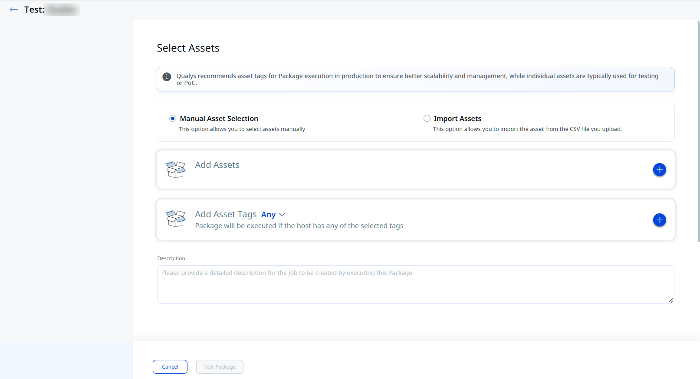Click the vertical scrollbar on the right
The height and width of the screenshot is (379, 700).
[x=698, y=131]
